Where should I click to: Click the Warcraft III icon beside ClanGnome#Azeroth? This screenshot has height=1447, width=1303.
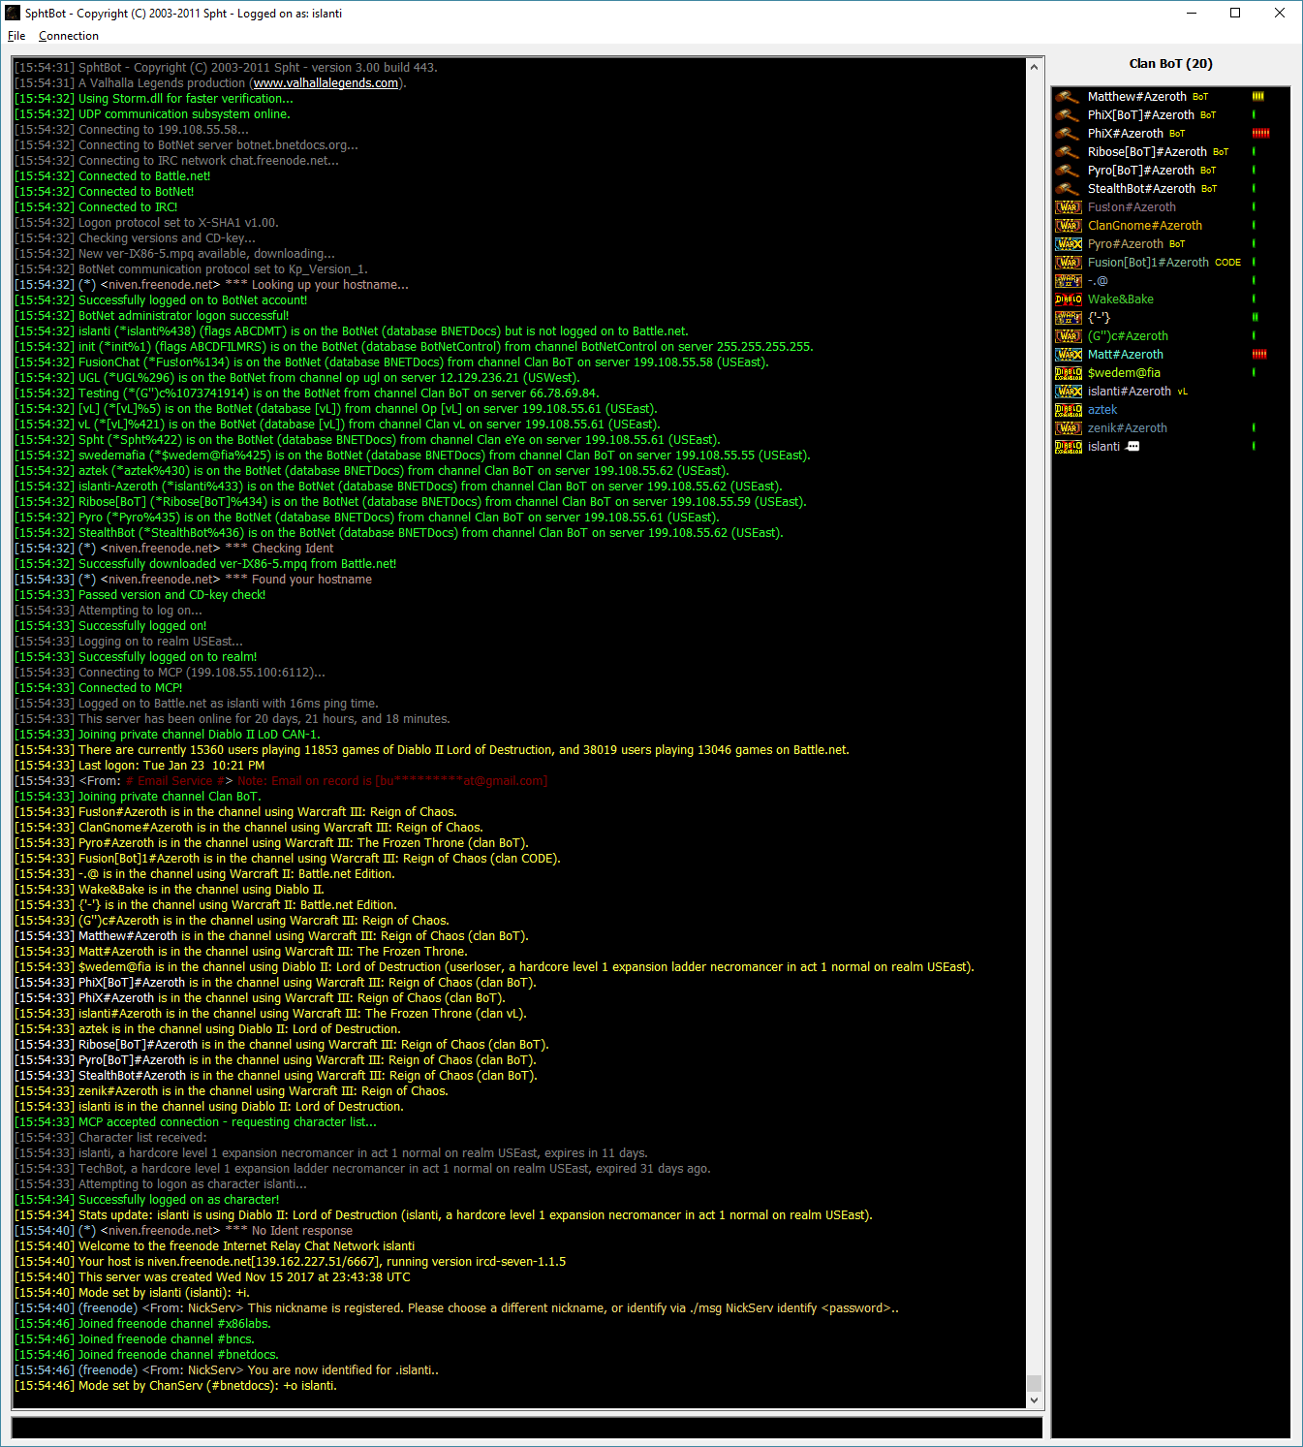click(1068, 226)
